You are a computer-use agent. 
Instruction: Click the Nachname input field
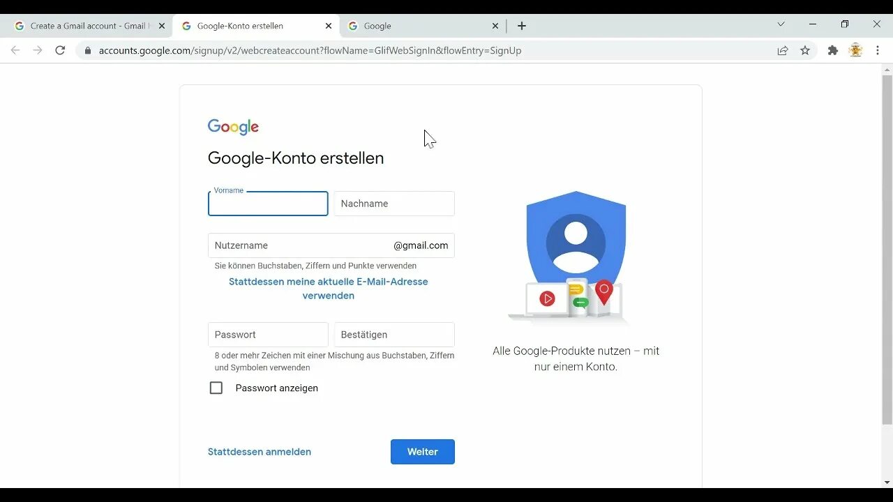[394, 204]
